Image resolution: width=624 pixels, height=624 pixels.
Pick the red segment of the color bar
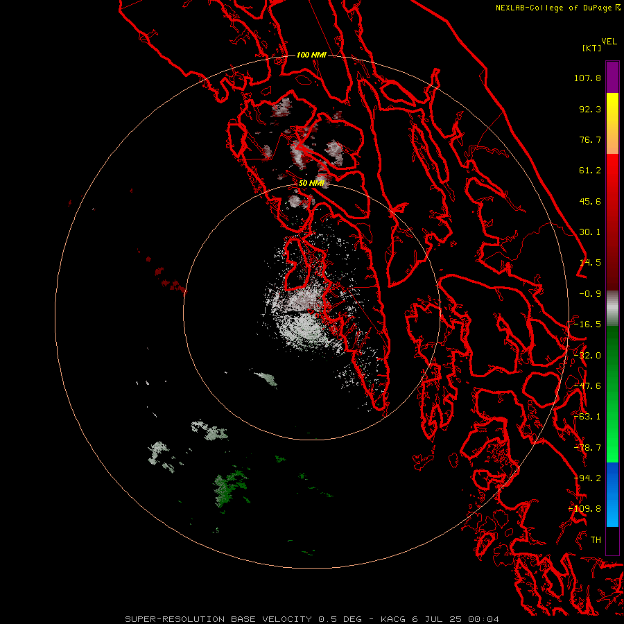pos(612,222)
